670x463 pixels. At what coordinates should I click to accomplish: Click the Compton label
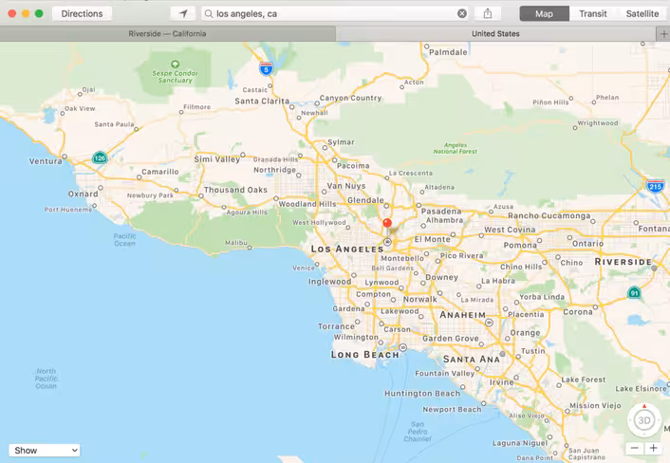tap(373, 294)
